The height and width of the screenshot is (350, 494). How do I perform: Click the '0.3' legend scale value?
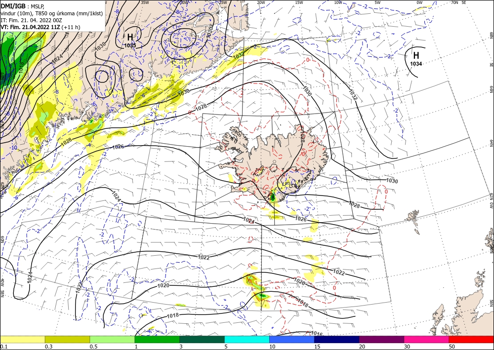[x=48, y=347]
